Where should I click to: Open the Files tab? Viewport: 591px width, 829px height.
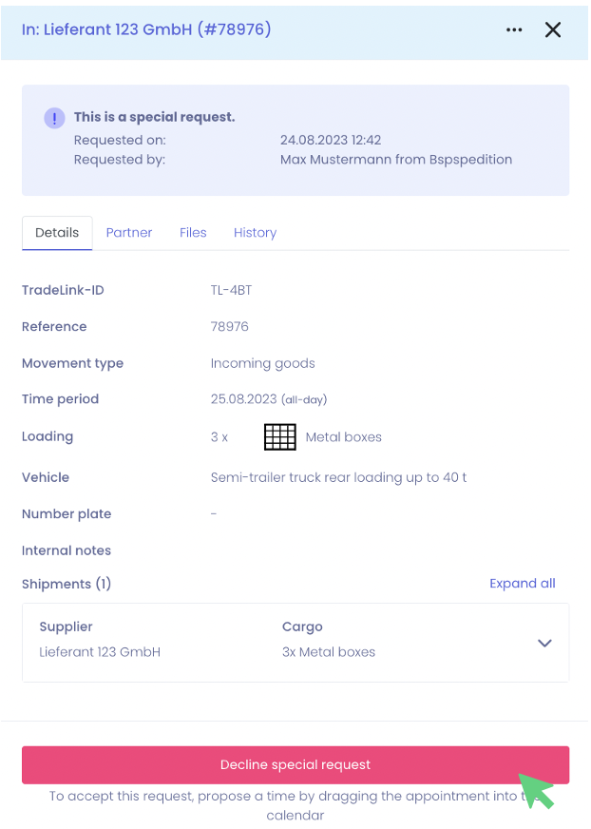pos(193,233)
